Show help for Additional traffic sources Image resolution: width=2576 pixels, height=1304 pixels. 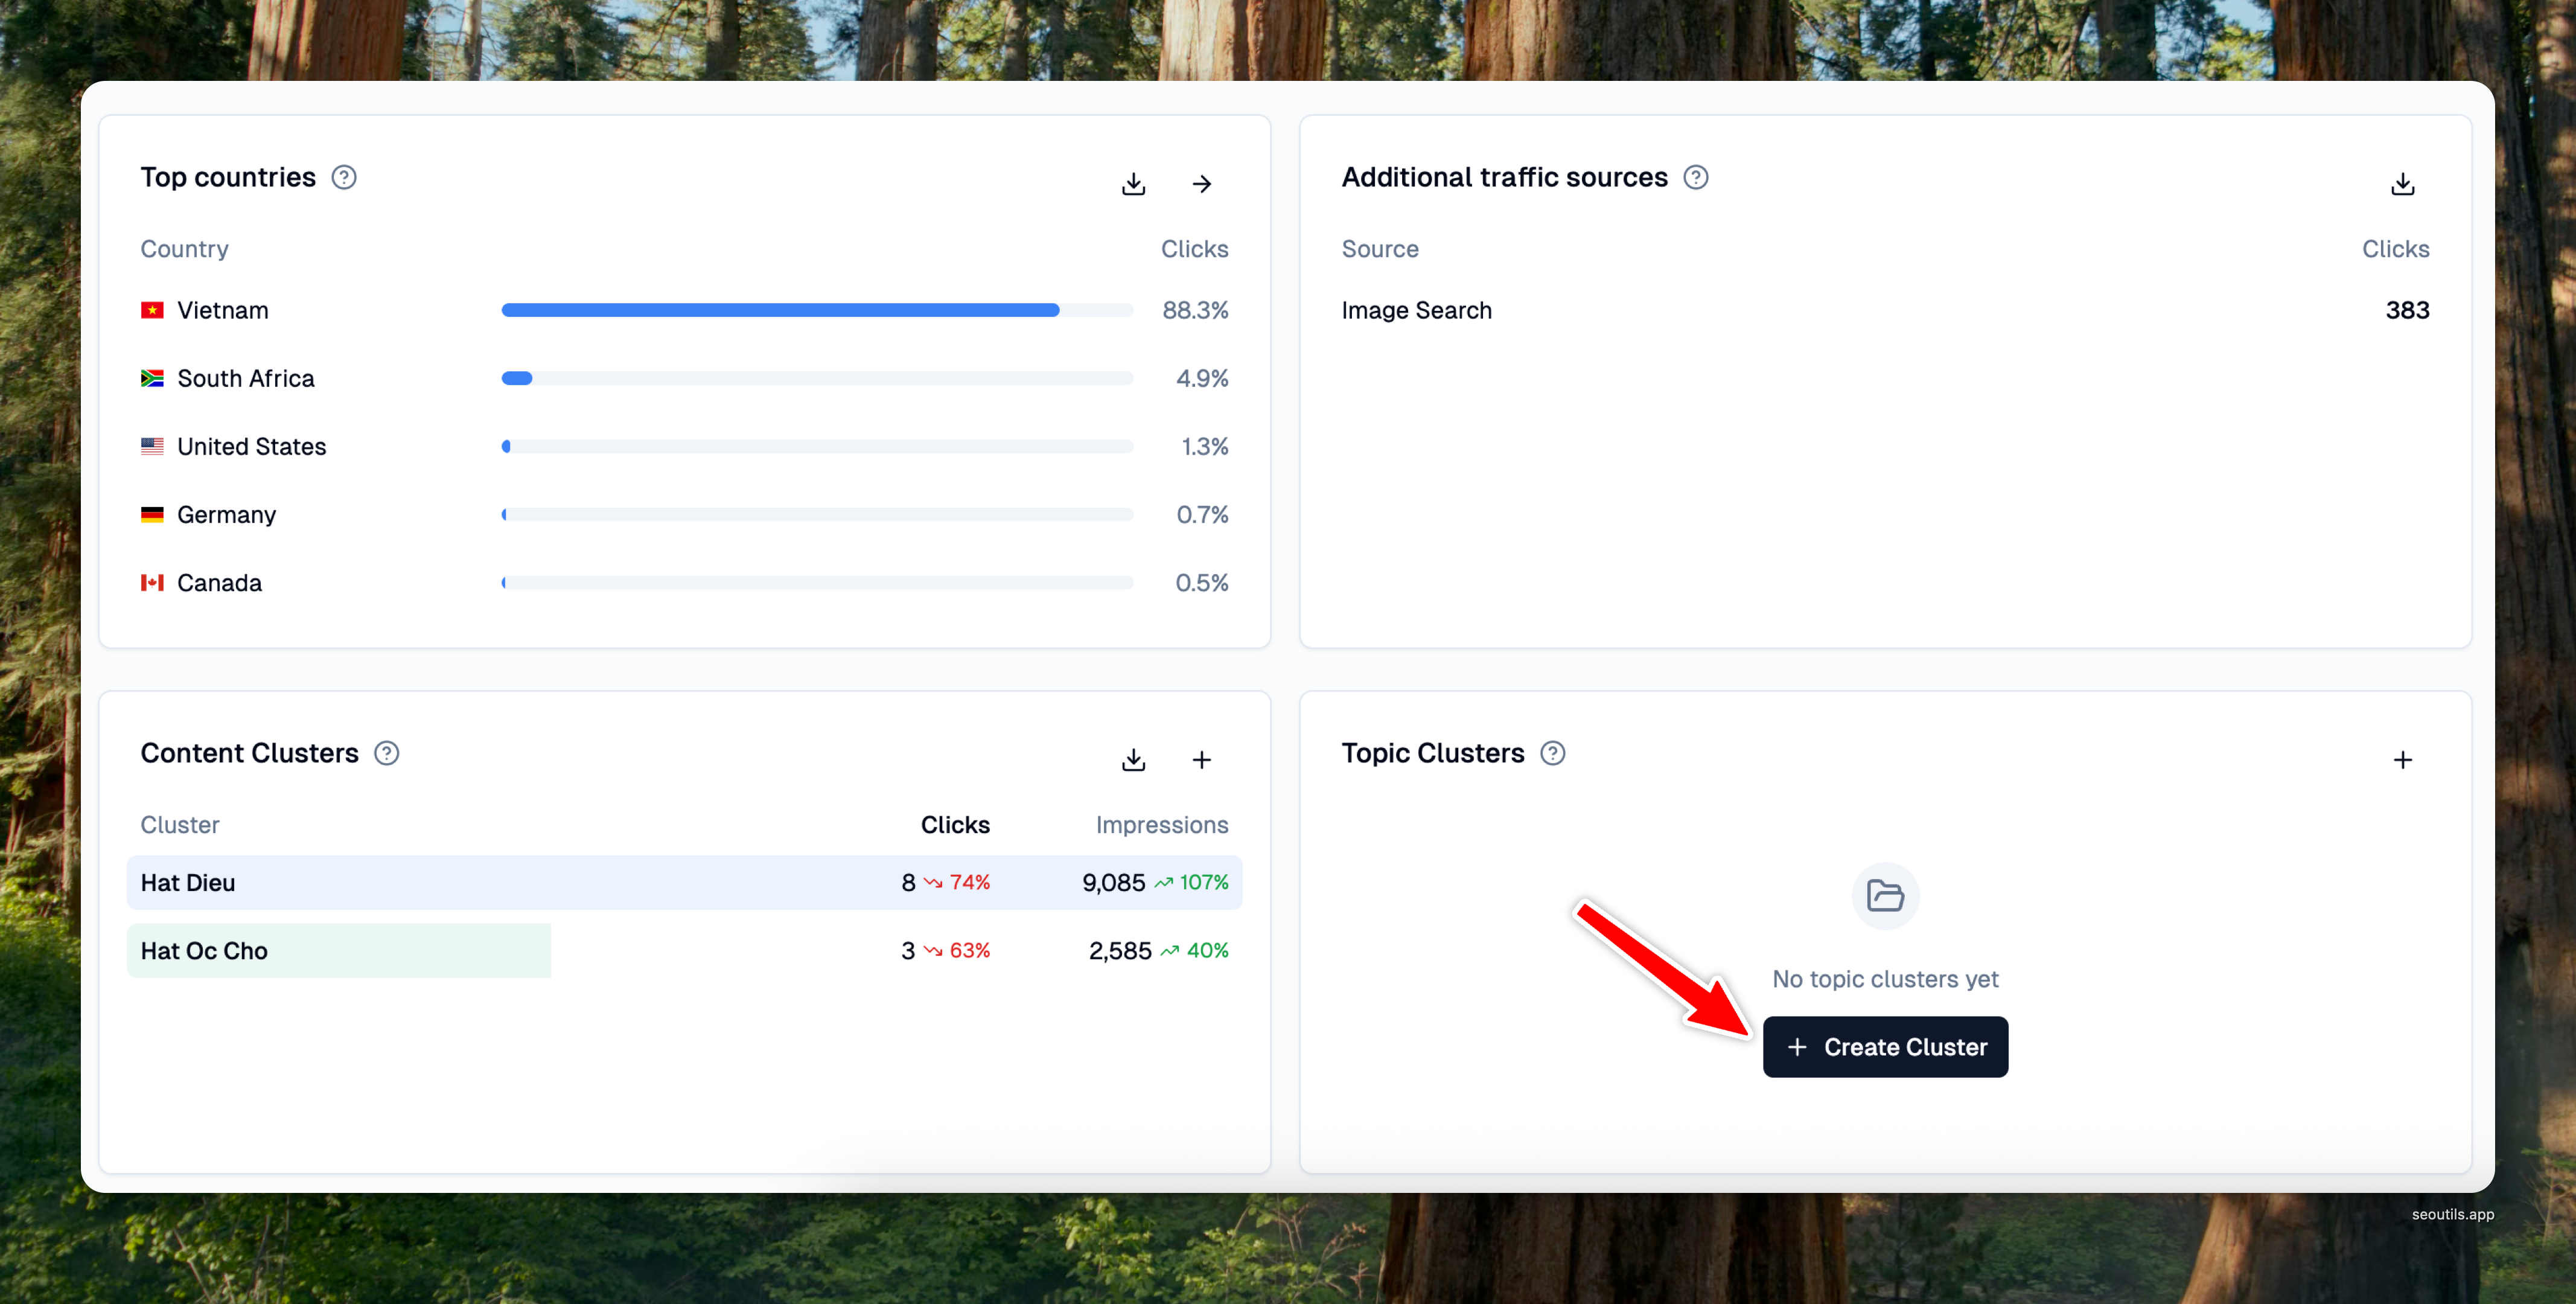pyautogui.click(x=1695, y=177)
